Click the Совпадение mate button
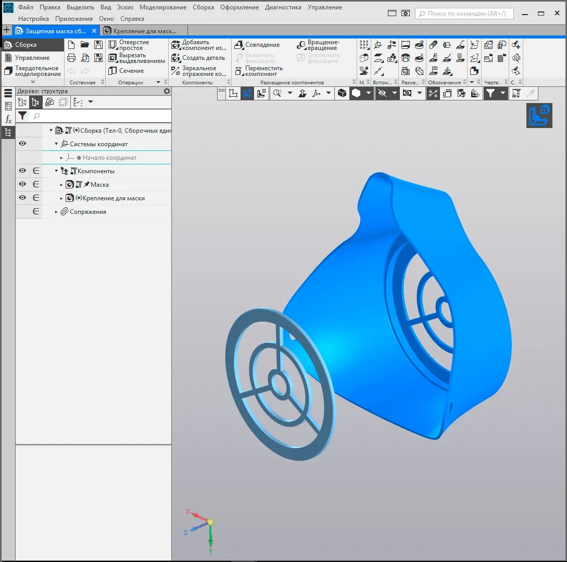567x562 pixels. [257, 45]
